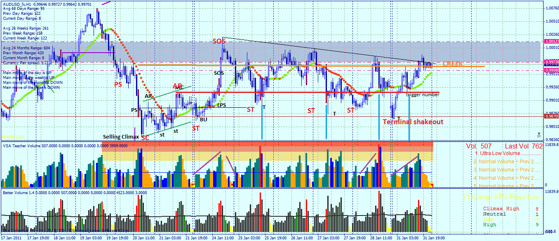Select the small black 'SOS' label
Screen dimensions: 559x241
(219, 73)
